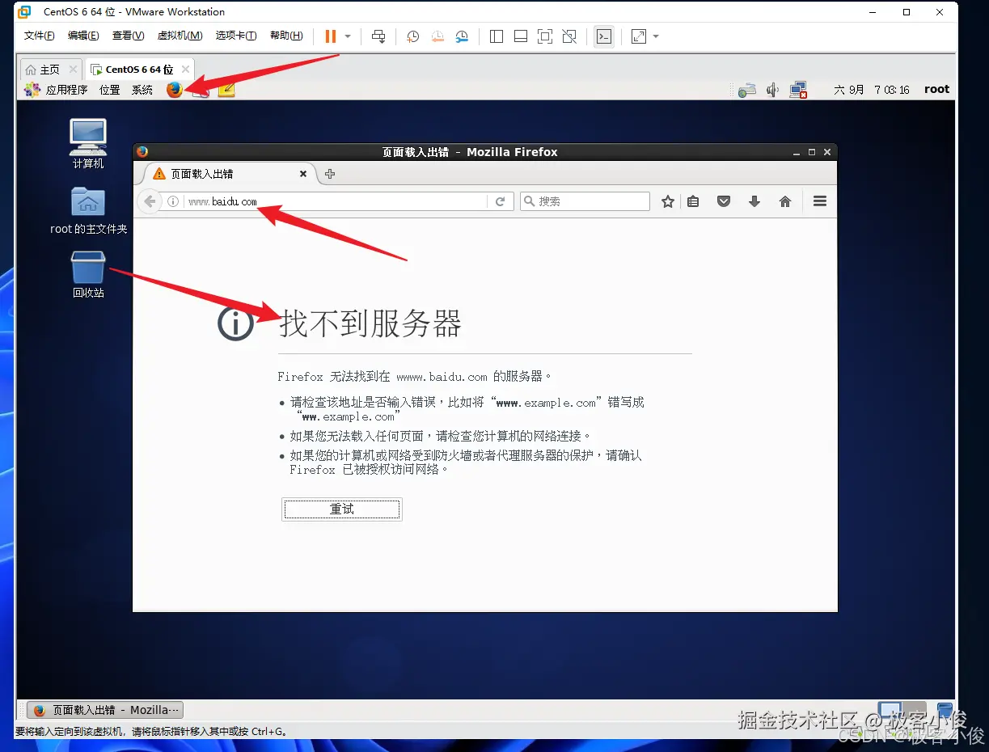Viewport: 989px width, 752px height.
Task: Open a new Firefox tab
Action: 329,174
